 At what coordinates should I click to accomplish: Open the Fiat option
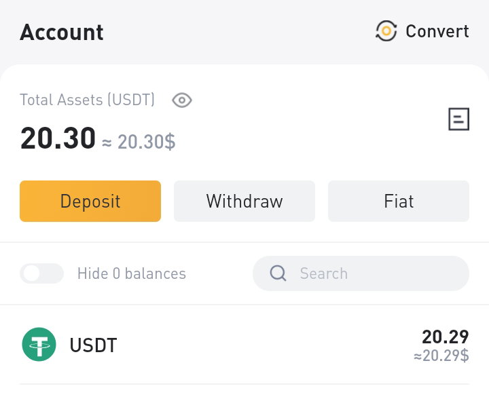pos(399,201)
